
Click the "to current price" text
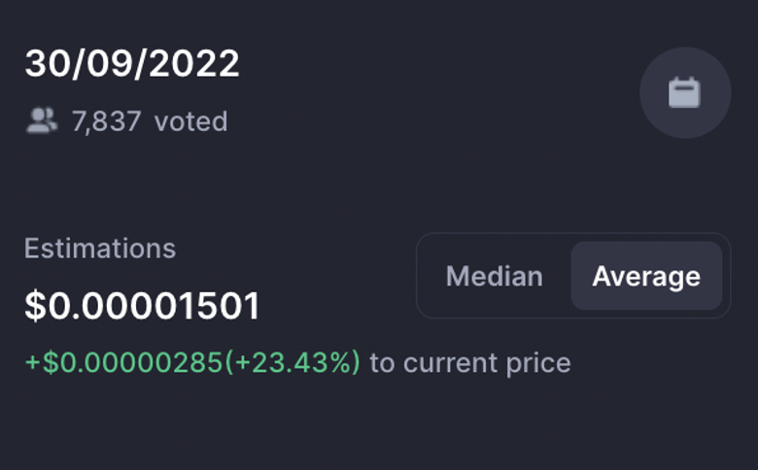click(470, 363)
